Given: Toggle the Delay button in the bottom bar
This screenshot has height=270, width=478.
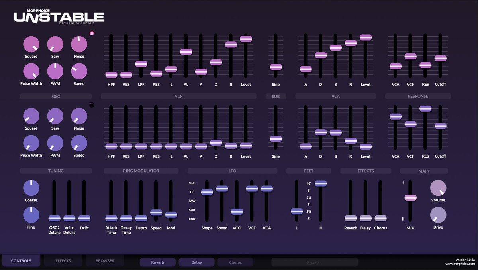Looking at the screenshot, I should click(x=196, y=262).
